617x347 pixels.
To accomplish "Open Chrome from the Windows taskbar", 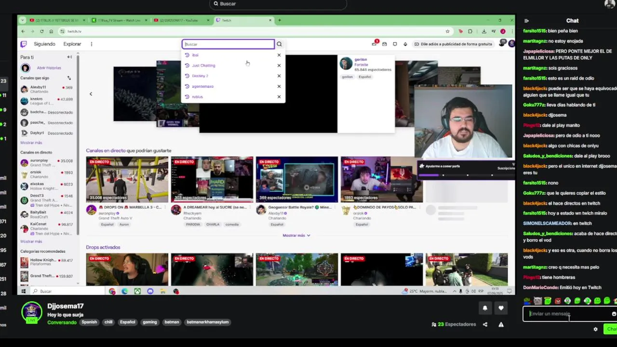I will tap(112, 291).
